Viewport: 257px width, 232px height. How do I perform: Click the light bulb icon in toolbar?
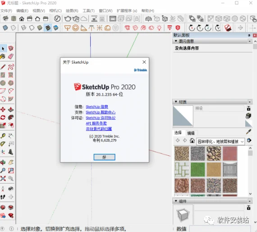point(159,28)
